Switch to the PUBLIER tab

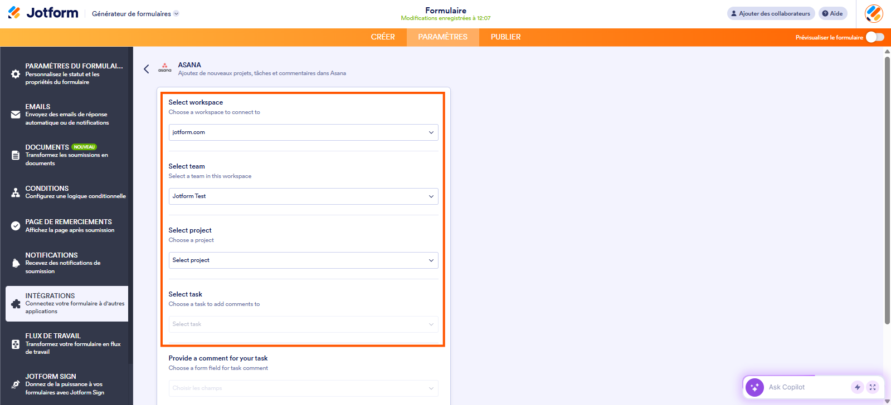coord(506,37)
